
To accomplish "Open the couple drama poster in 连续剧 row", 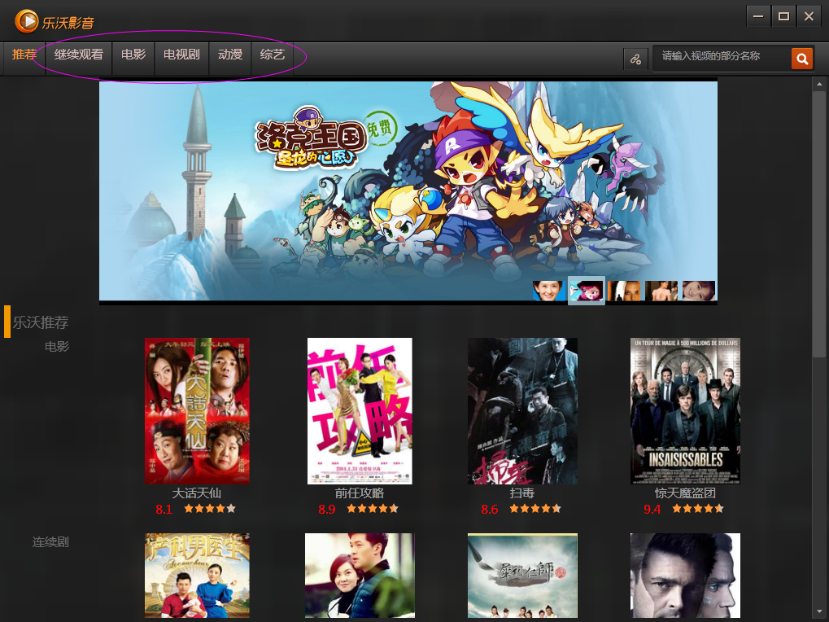I will [x=360, y=576].
